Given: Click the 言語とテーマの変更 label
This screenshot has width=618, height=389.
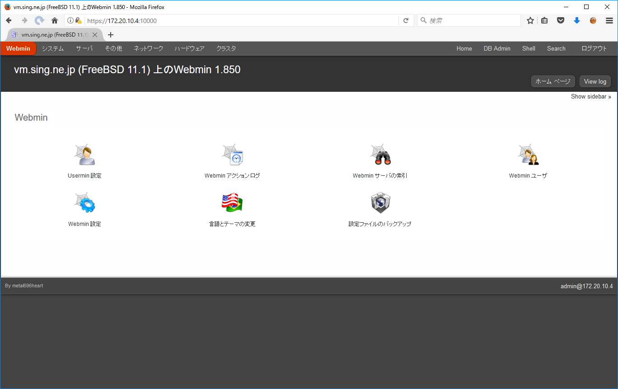Looking at the screenshot, I should click(232, 224).
